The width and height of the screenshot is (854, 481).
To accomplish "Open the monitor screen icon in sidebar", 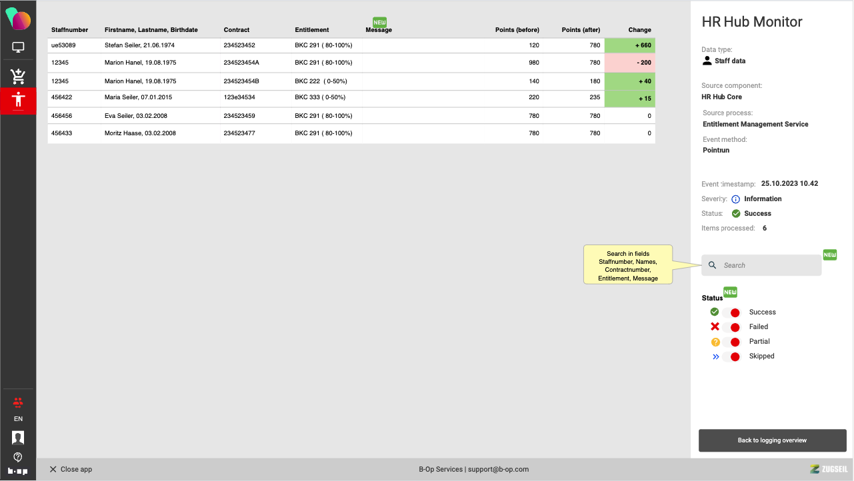I will (x=18, y=48).
